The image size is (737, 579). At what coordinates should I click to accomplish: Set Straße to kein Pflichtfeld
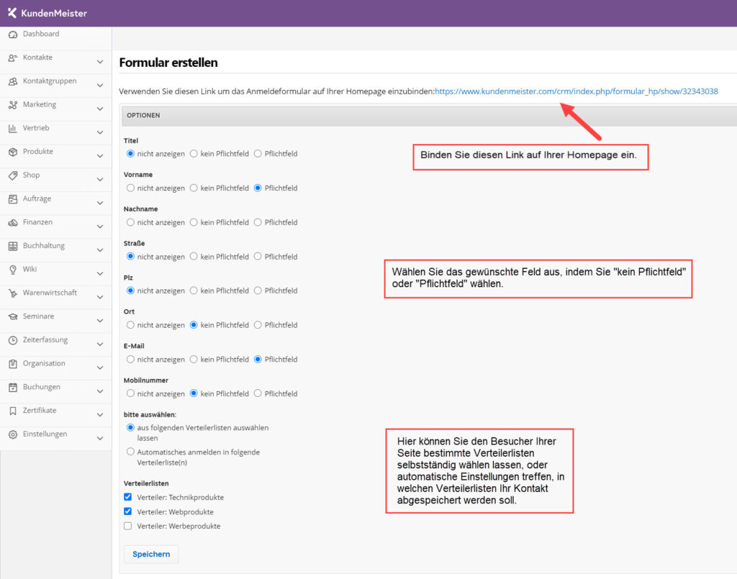click(x=194, y=256)
